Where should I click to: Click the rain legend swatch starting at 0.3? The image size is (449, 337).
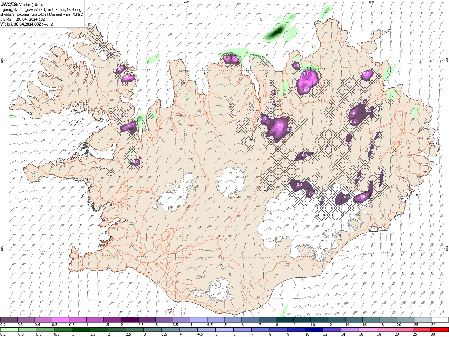27,330
